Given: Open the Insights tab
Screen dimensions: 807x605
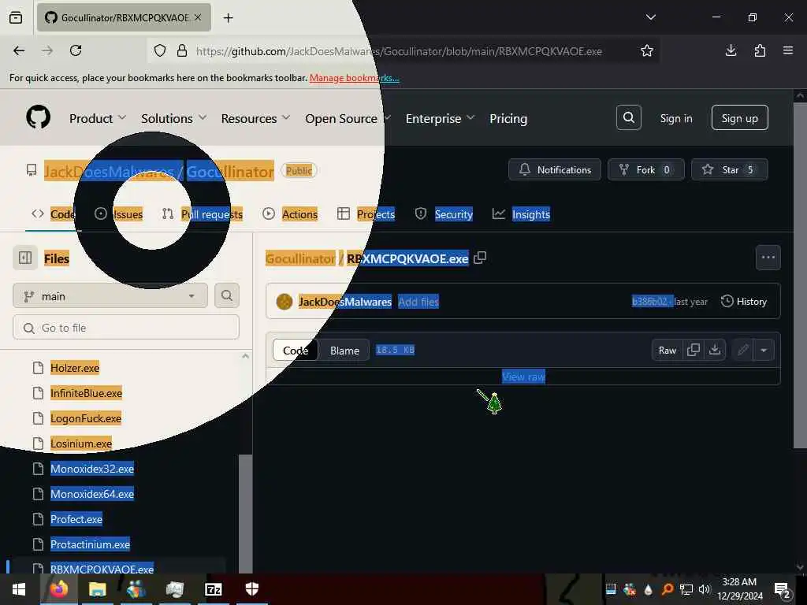Looking at the screenshot, I should point(521,214).
